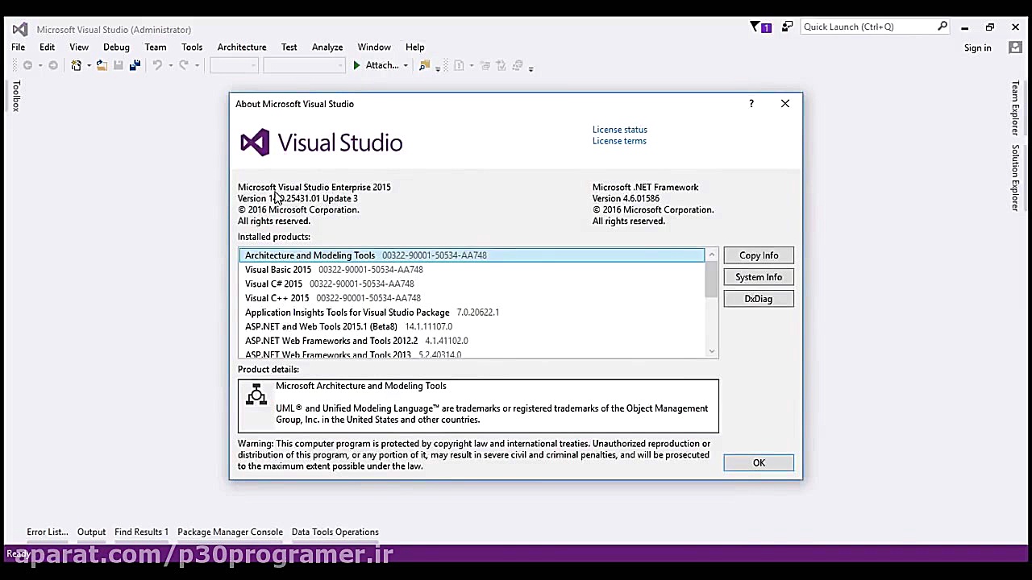
Task: Click the Save All toolbar icon
Action: click(x=135, y=65)
